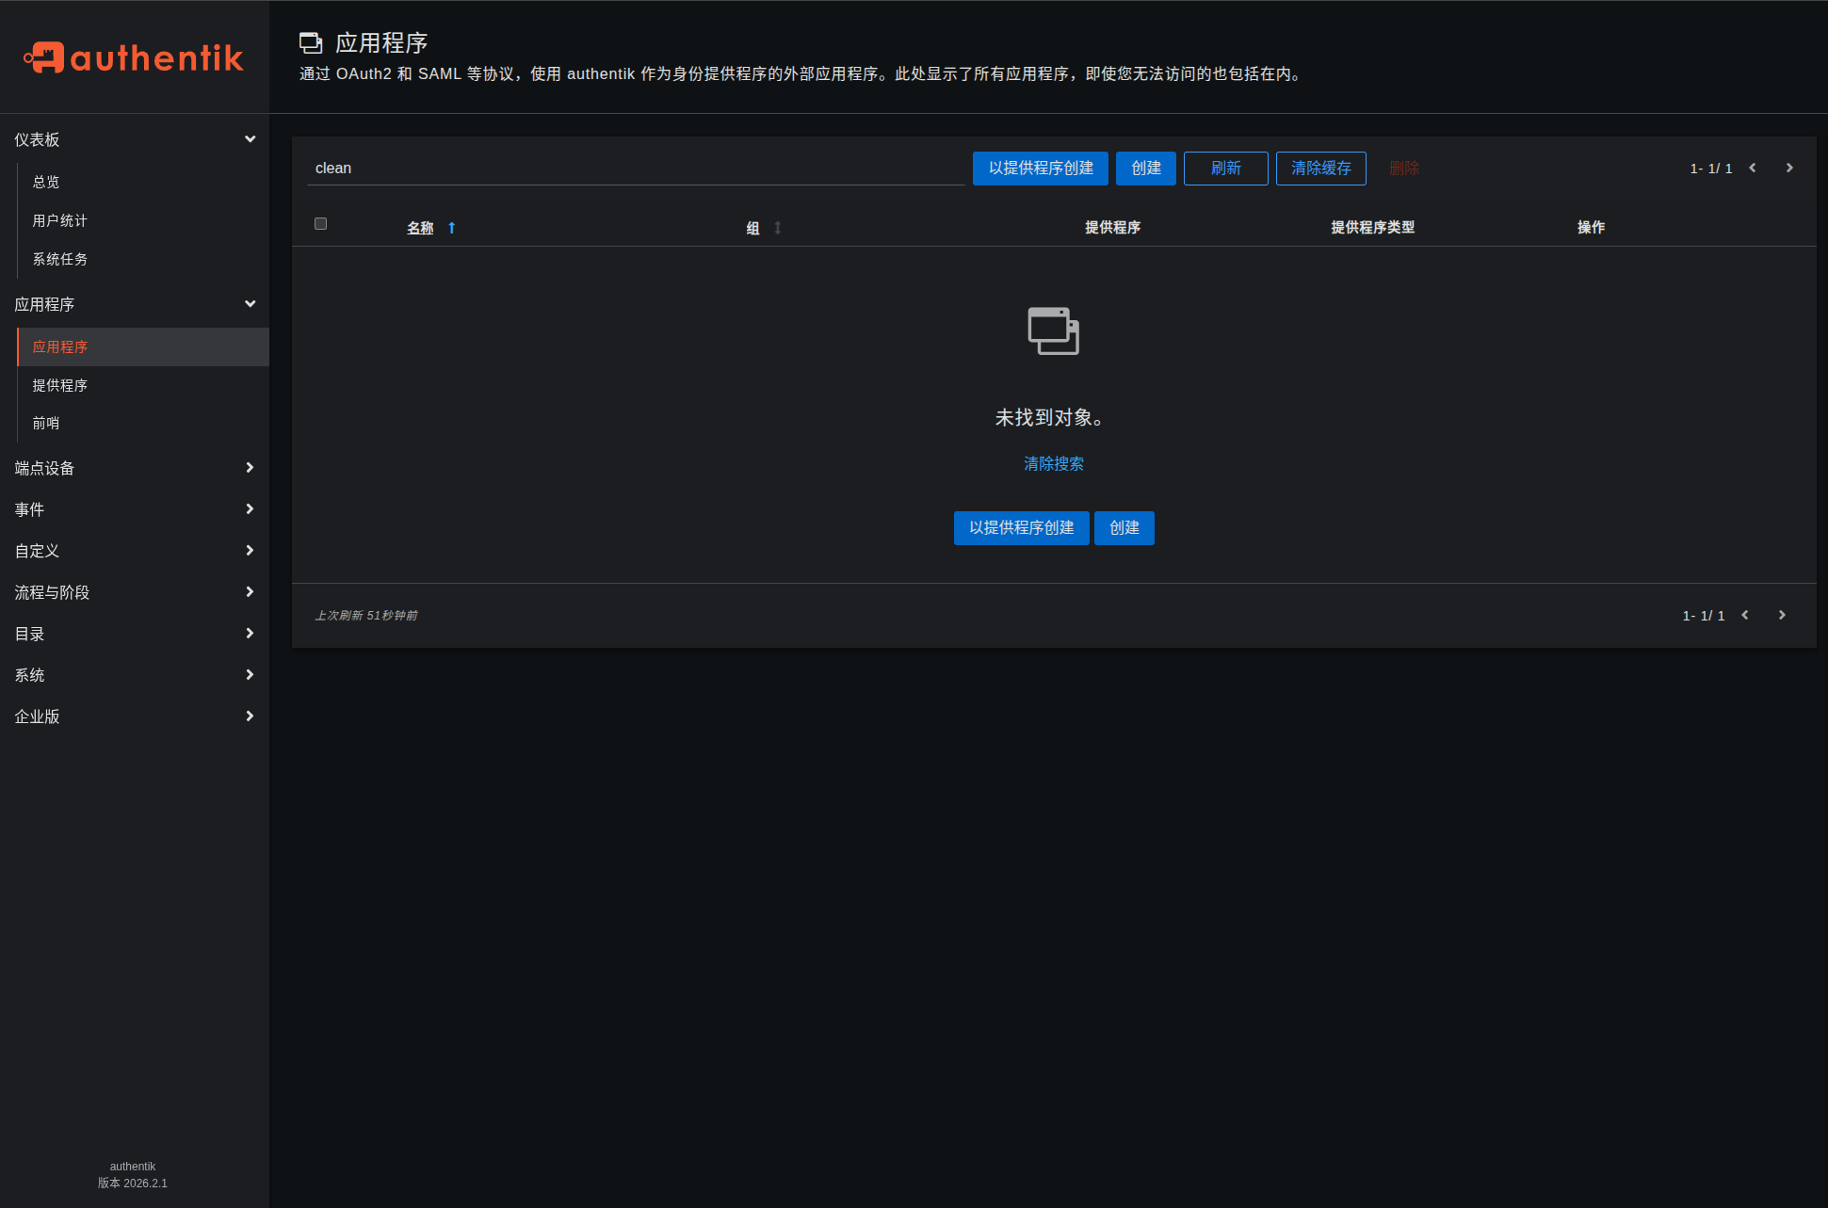Click the authentik logo in the sidebar
The width and height of the screenshot is (1828, 1208).
(133, 58)
